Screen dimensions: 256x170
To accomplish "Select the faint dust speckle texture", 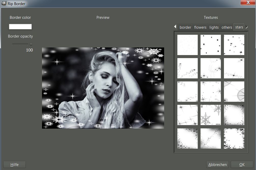I will [x=188, y=45].
